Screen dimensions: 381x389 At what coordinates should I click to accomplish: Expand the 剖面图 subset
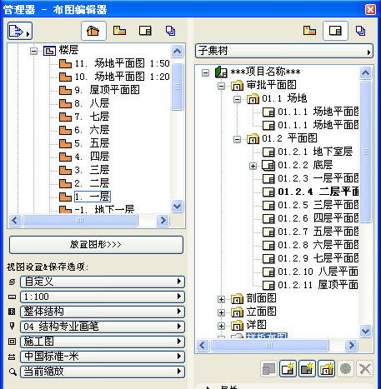tap(221, 299)
